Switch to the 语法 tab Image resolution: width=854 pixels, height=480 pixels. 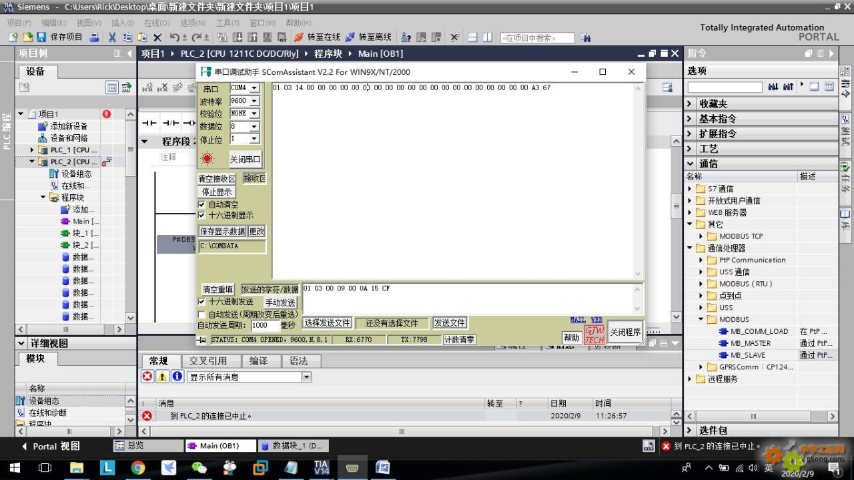click(298, 361)
